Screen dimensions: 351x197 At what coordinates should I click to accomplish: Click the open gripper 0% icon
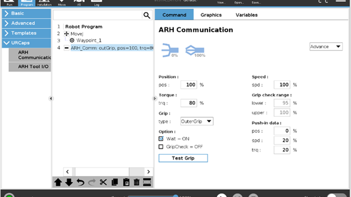(170, 50)
